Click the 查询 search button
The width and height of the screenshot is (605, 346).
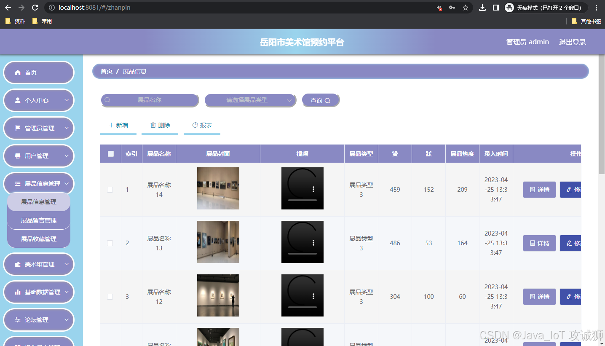(320, 100)
